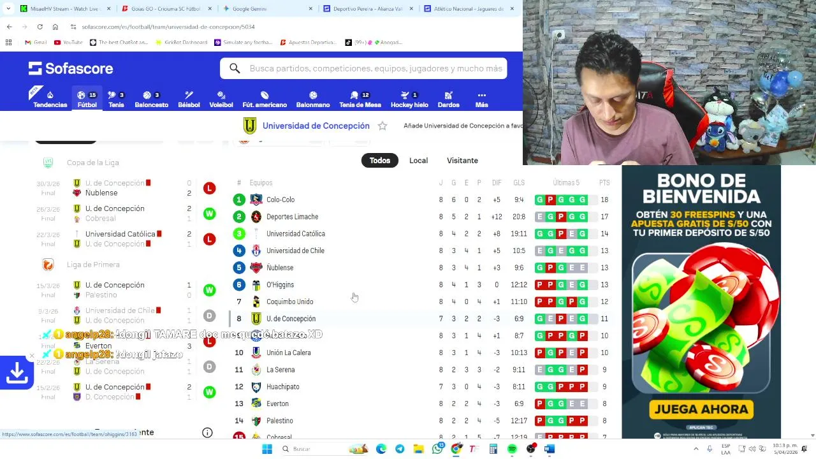Open the Hockey hielo sport icon
This screenshot has width=816, height=459.
pyautogui.click(x=409, y=99)
